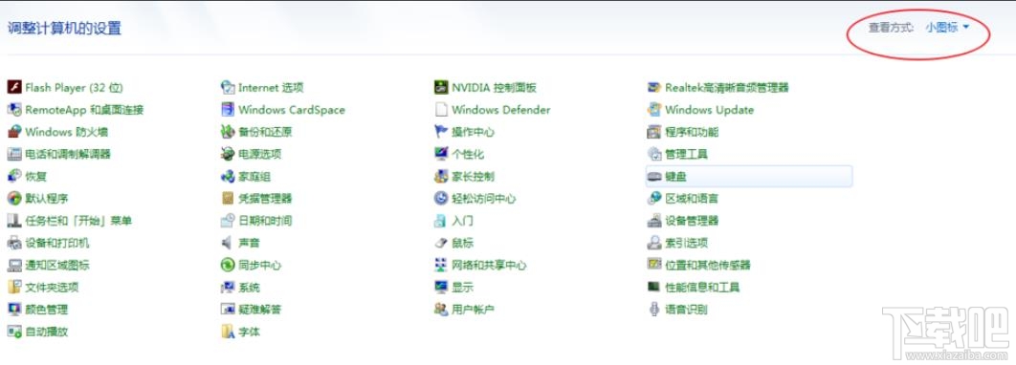1016x365 pixels.
Task: Open the highlighted 键盘 item
Action: (748, 176)
